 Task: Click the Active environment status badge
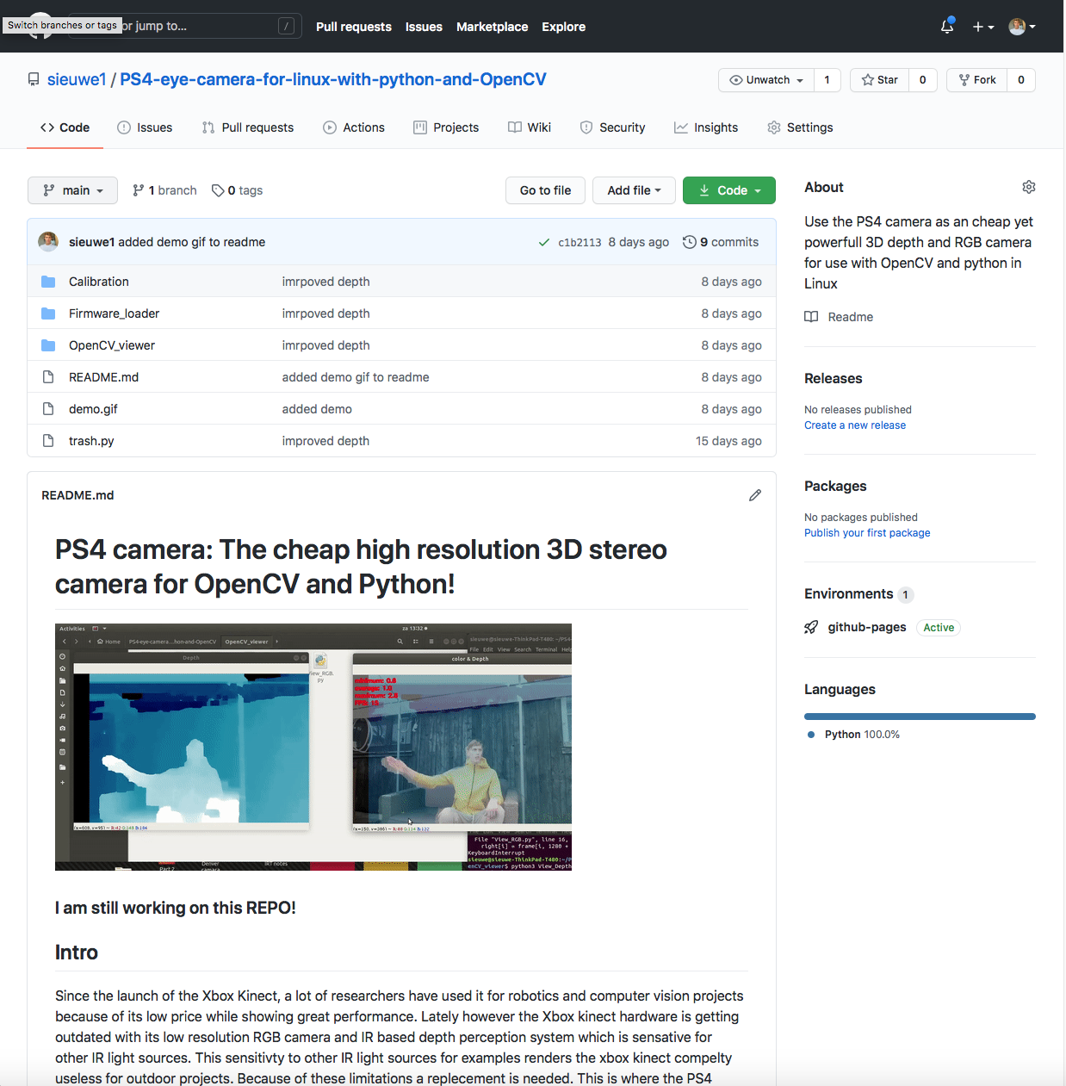coord(939,628)
